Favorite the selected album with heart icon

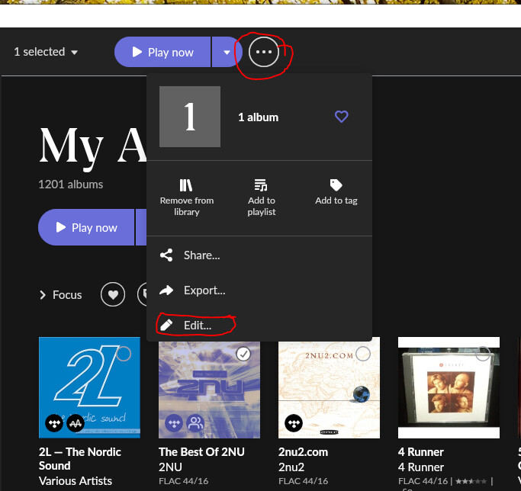pyautogui.click(x=342, y=117)
